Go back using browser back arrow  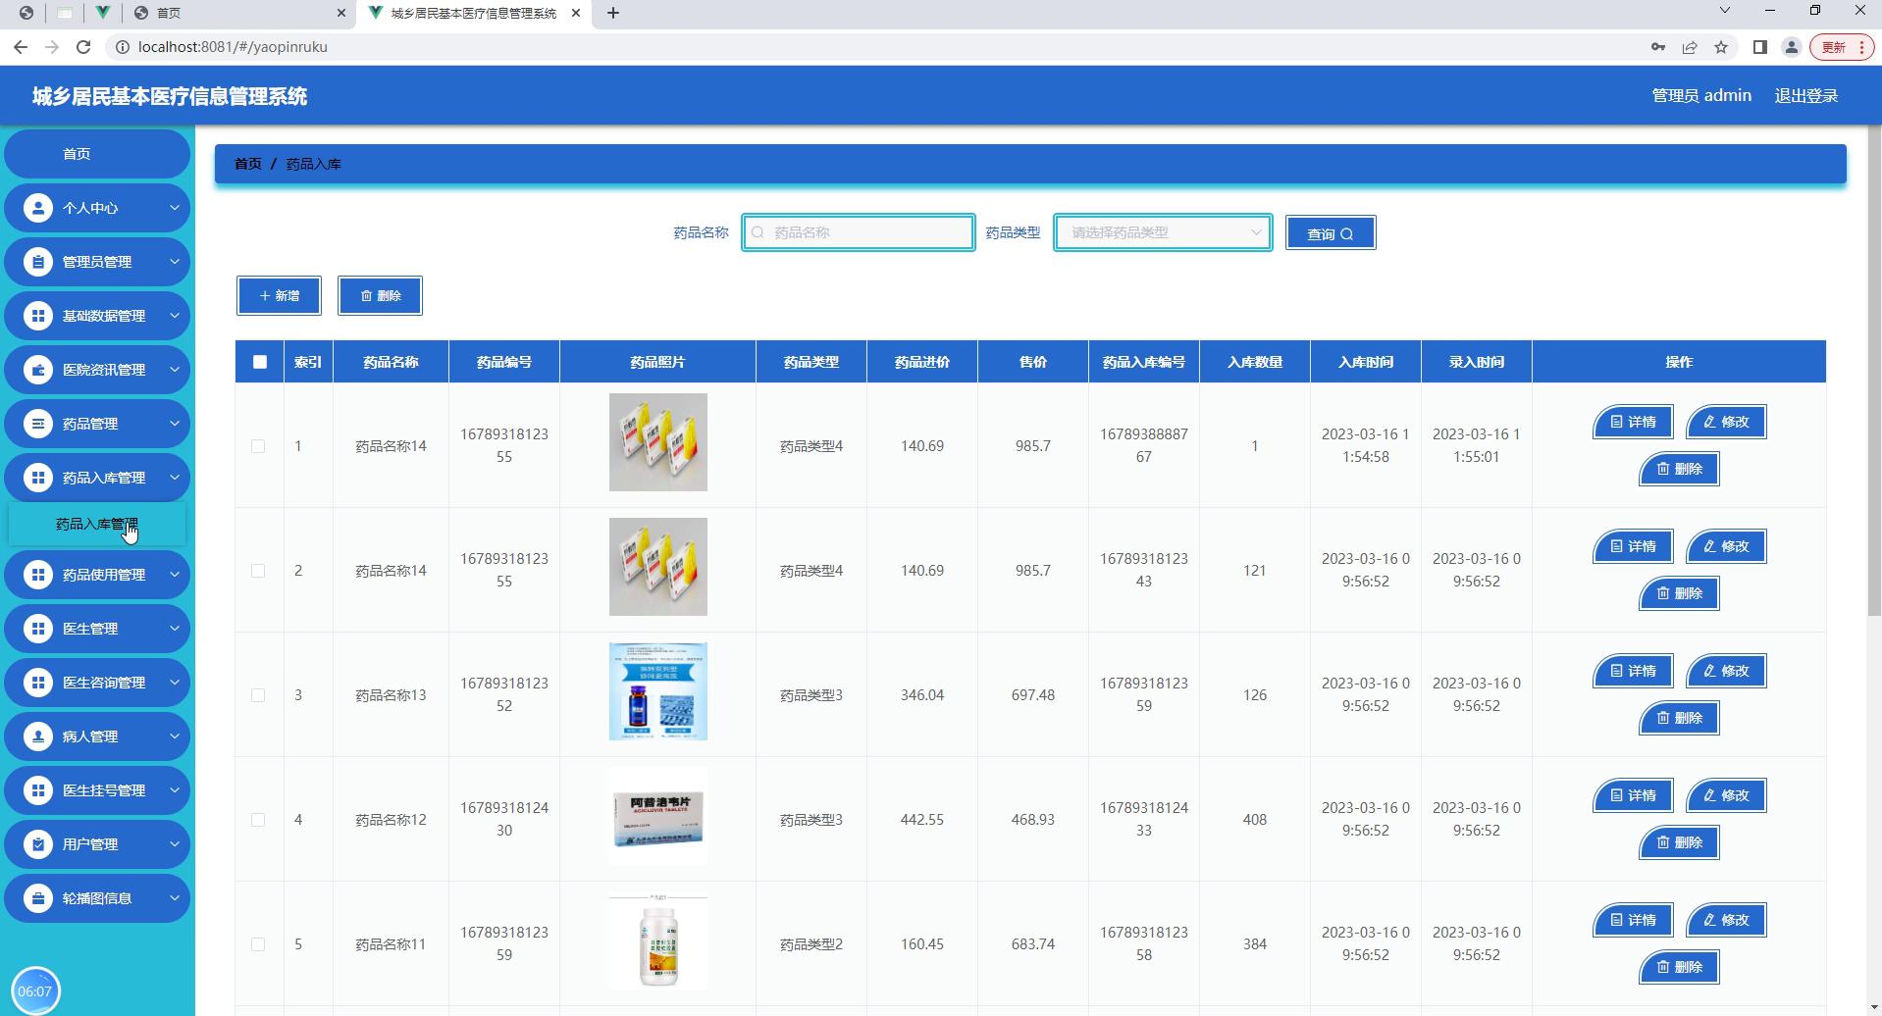click(x=21, y=46)
